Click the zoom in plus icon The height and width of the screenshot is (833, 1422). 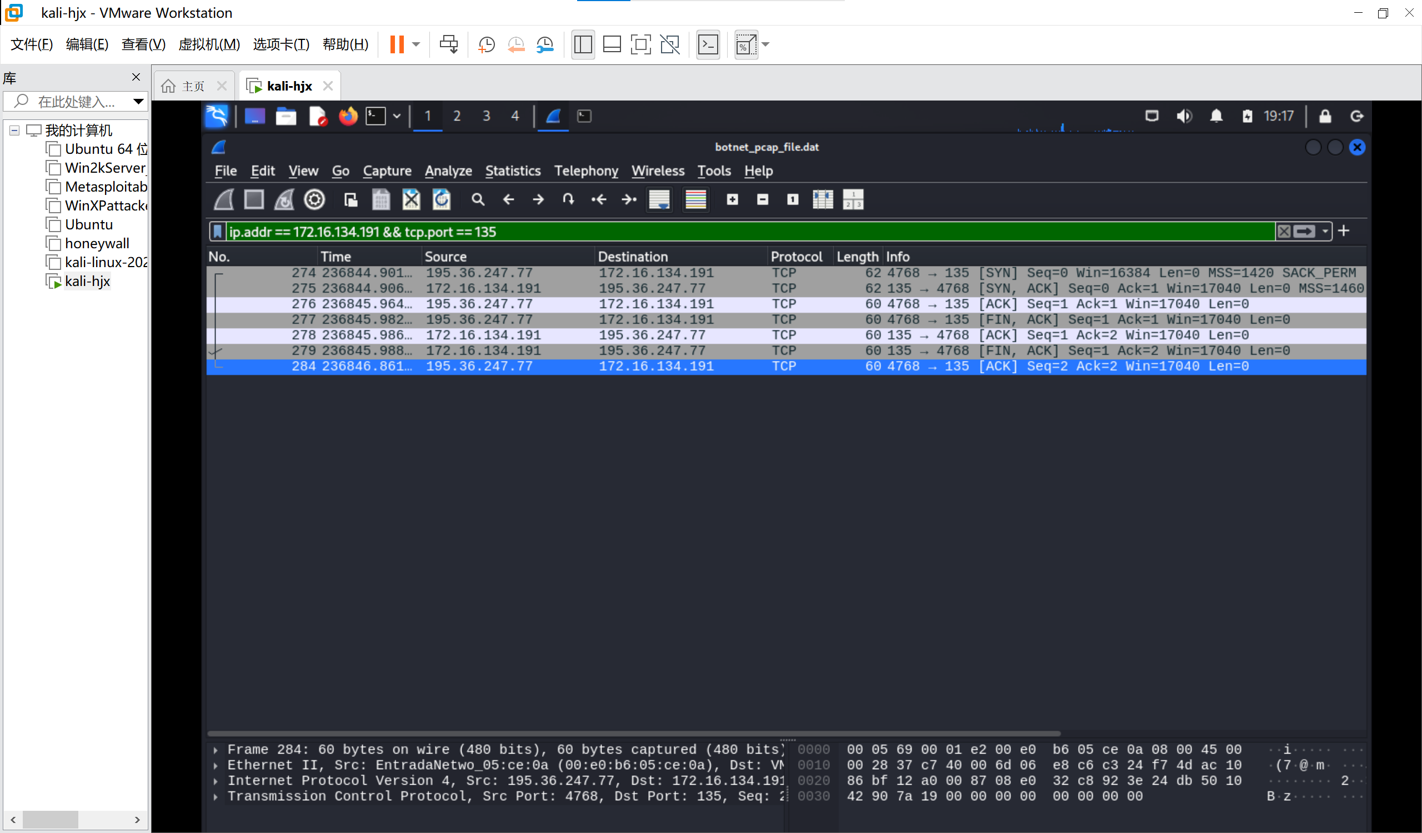(733, 200)
